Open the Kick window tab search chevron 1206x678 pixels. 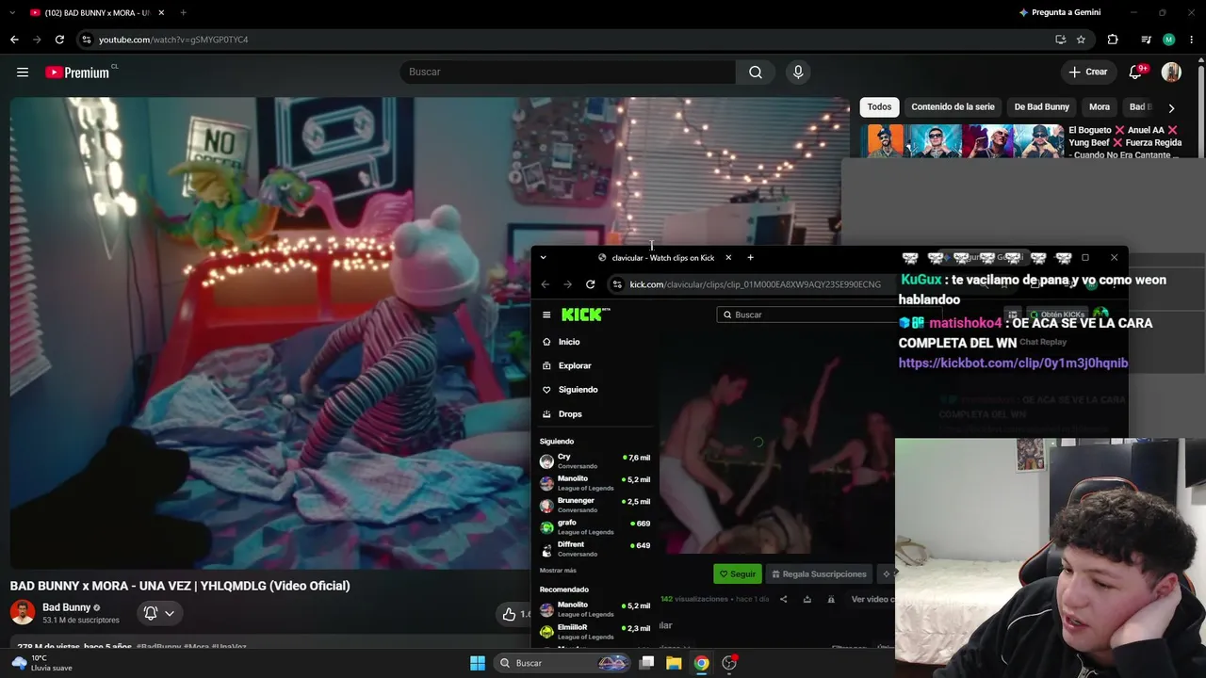point(543,258)
